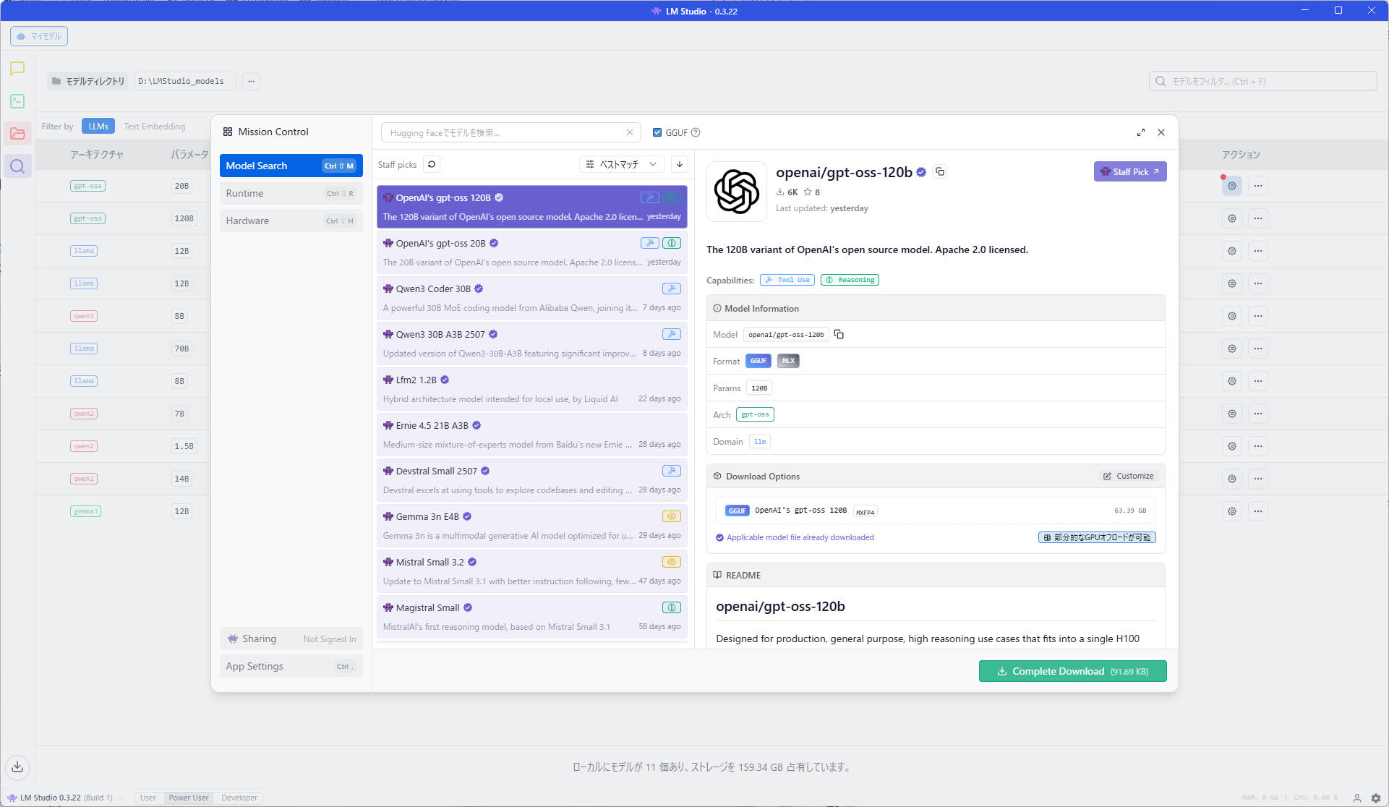Click LM Studio 0.3.22 version label
The image size is (1389, 807).
click(59, 798)
